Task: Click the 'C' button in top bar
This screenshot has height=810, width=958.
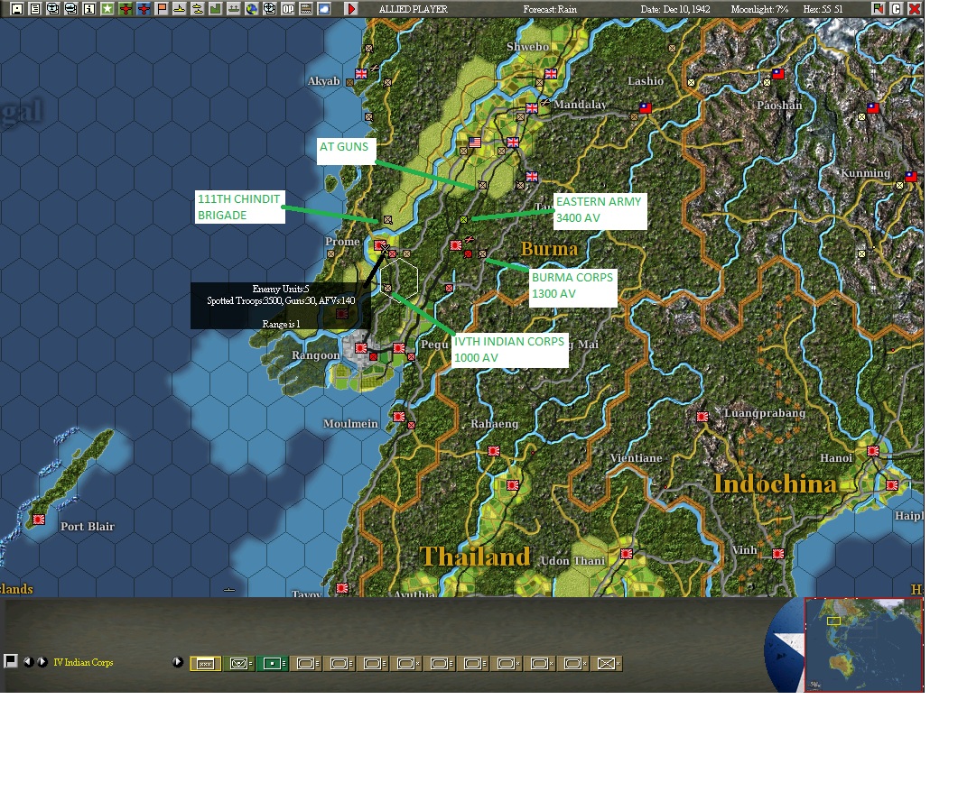Action: [x=897, y=8]
